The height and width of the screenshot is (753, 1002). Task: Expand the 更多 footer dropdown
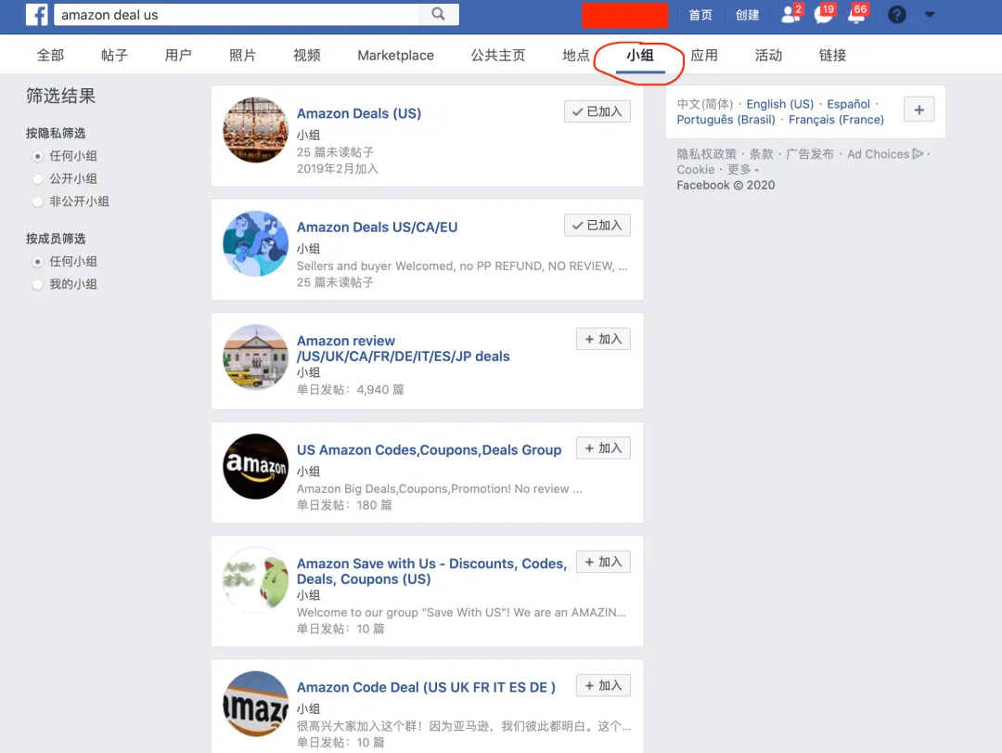tap(743, 170)
